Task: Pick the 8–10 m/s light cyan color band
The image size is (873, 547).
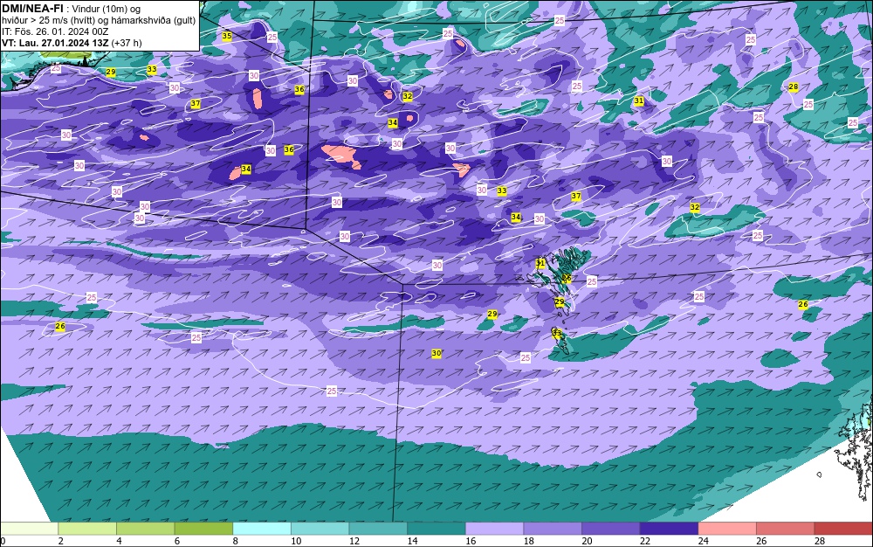Action: click(x=262, y=528)
